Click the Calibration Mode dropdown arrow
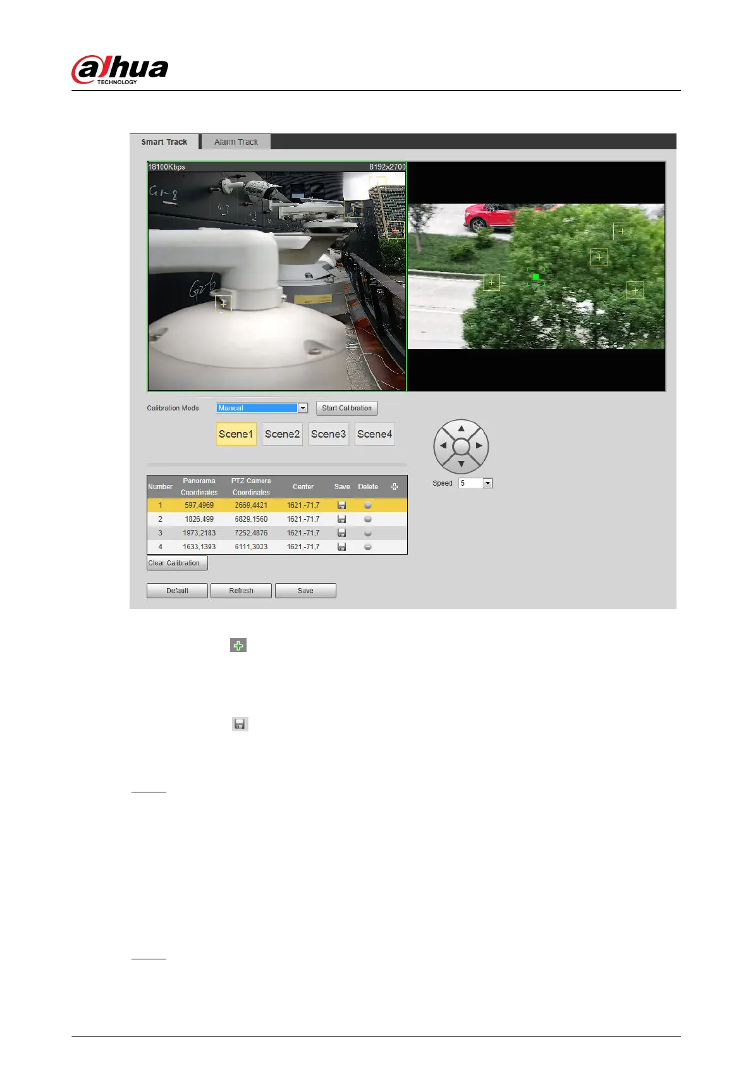This screenshot has width=753, height=1065. (303, 408)
